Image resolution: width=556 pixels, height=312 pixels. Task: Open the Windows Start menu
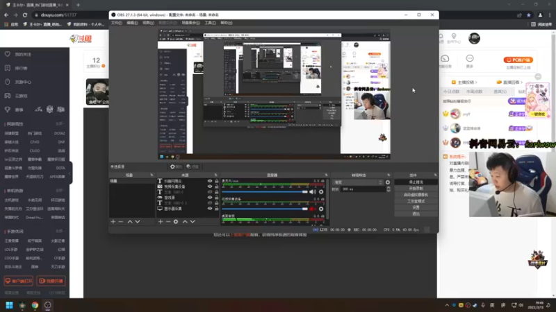click(x=9, y=305)
